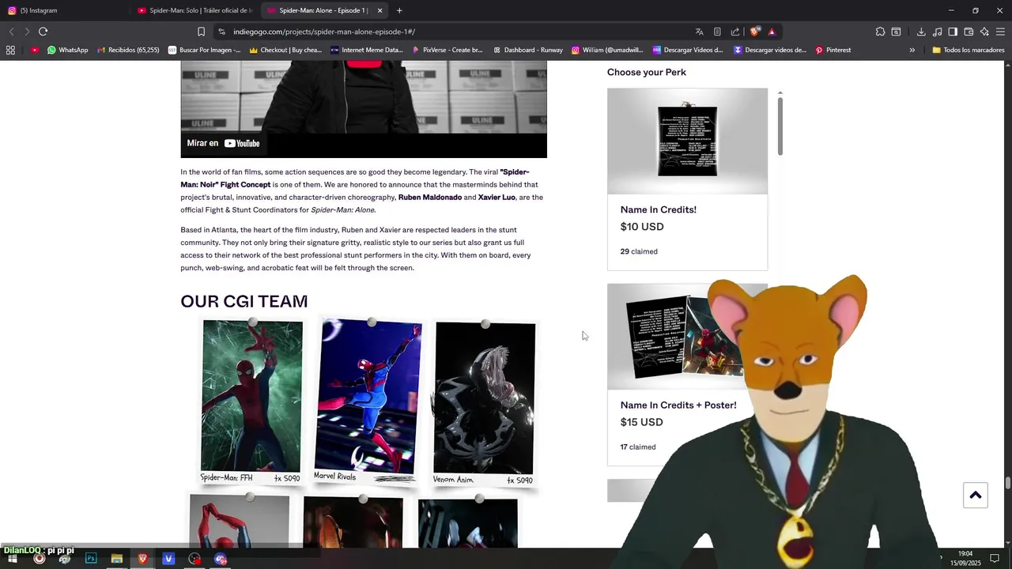Viewport: 1012px width, 569px height.
Task: Click 29 claimed text
Action: pyautogui.click(x=639, y=251)
